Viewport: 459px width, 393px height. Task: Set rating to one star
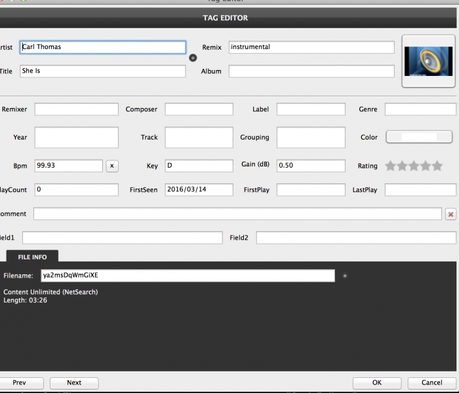[x=391, y=166]
